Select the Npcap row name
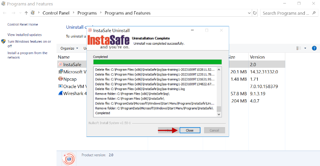Viewport: 320px width, 166px height. click(70, 79)
